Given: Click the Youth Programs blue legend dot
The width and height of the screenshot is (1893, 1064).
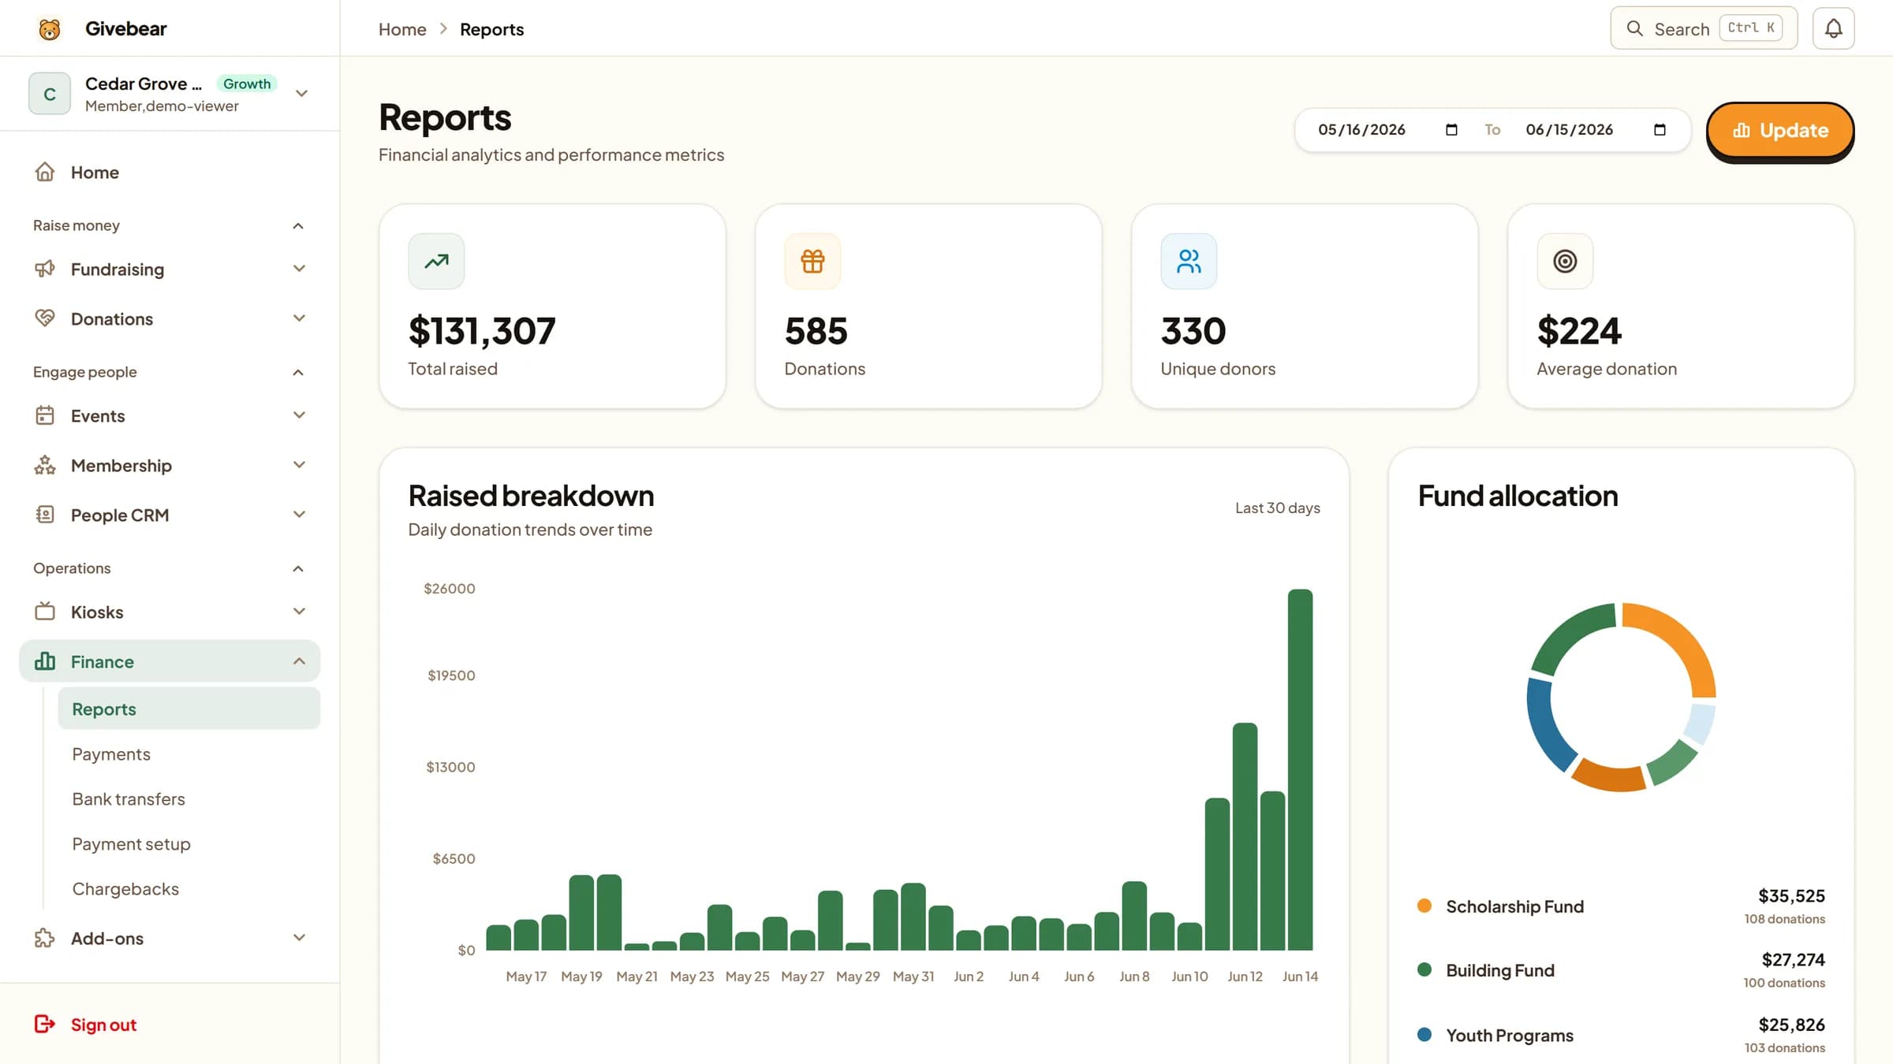Looking at the screenshot, I should pos(1424,1035).
